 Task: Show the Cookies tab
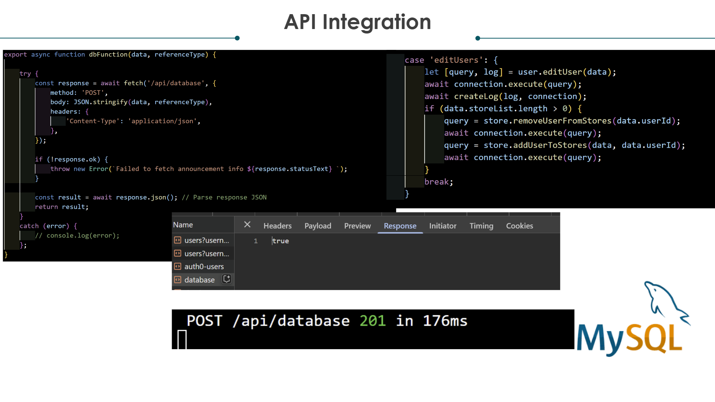coord(519,226)
